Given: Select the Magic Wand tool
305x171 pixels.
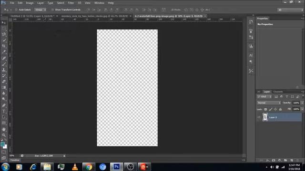Looking at the screenshot, I should (4, 40).
